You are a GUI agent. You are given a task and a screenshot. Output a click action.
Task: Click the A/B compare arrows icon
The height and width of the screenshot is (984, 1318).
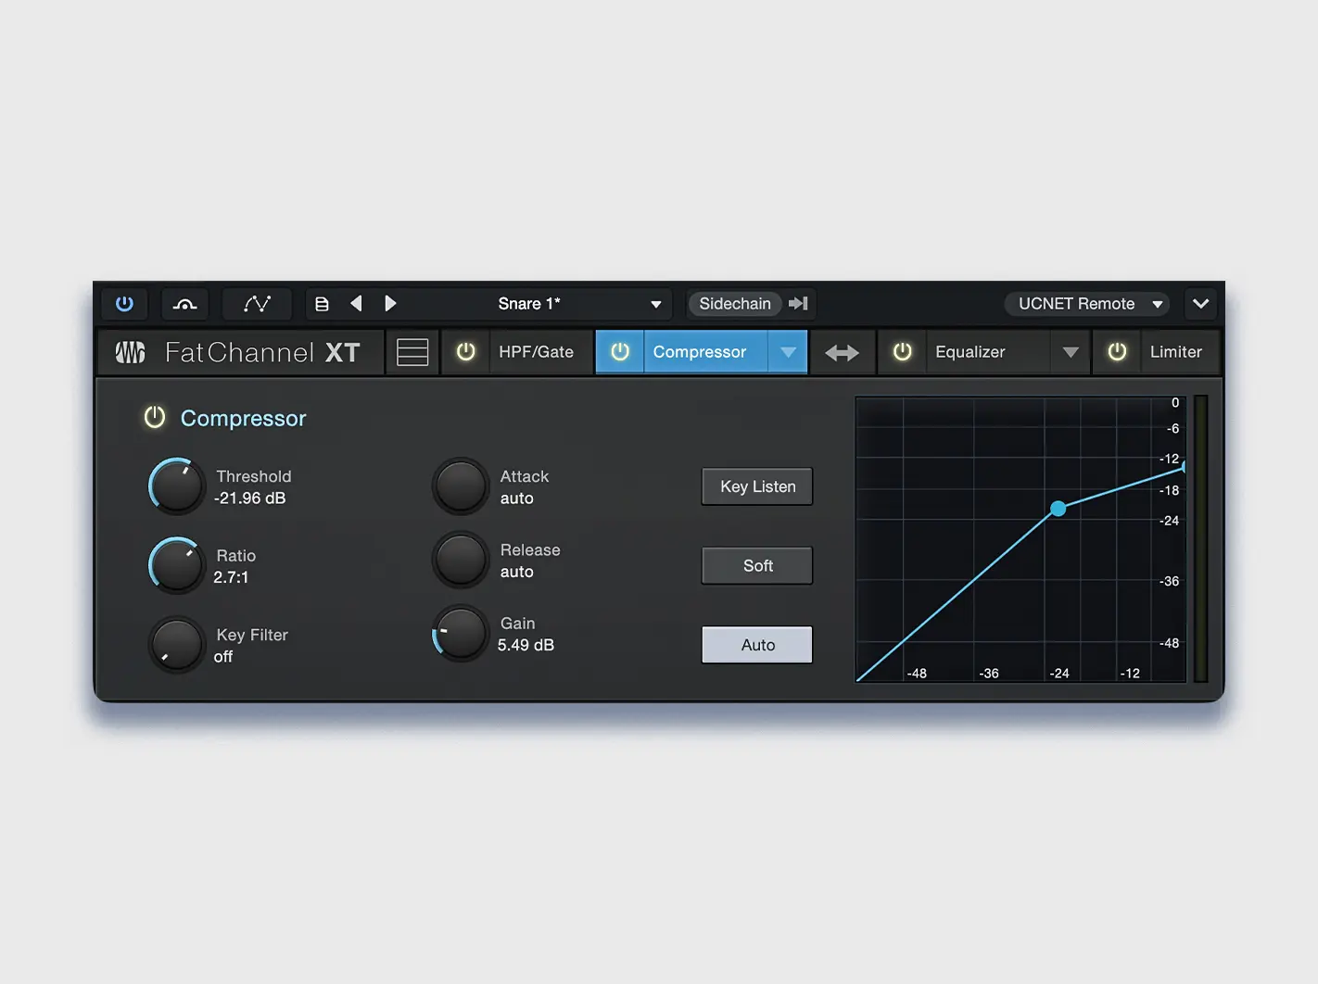point(842,351)
